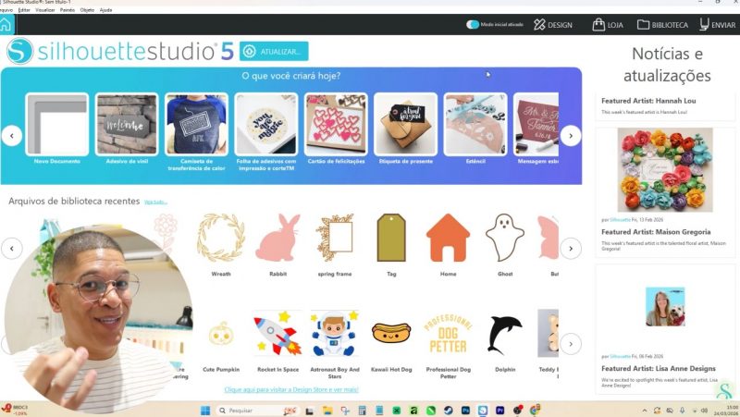Choose the Estêncil project

coord(475,124)
